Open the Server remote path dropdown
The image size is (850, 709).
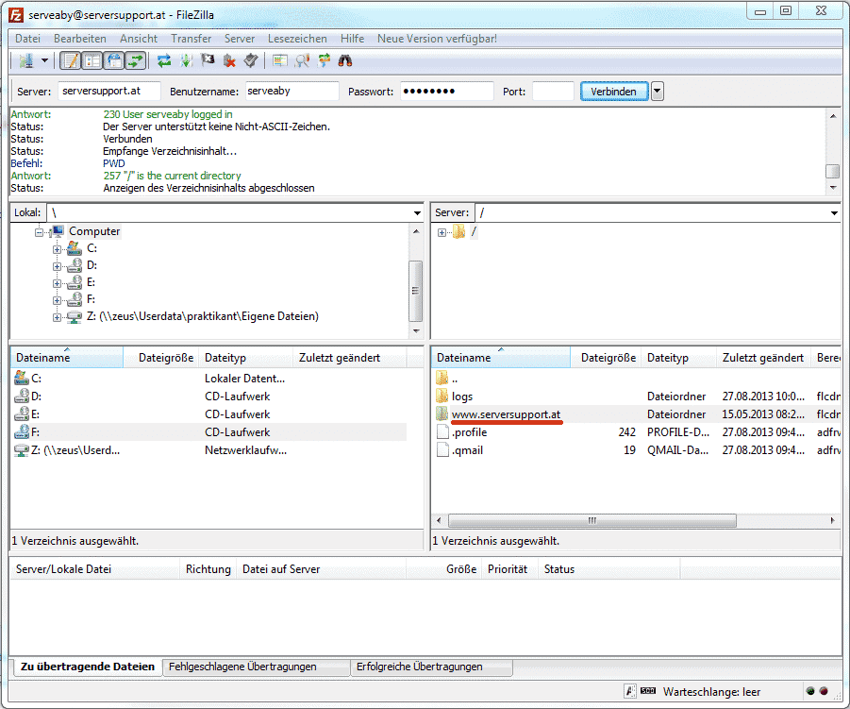pyautogui.click(x=833, y=213)
